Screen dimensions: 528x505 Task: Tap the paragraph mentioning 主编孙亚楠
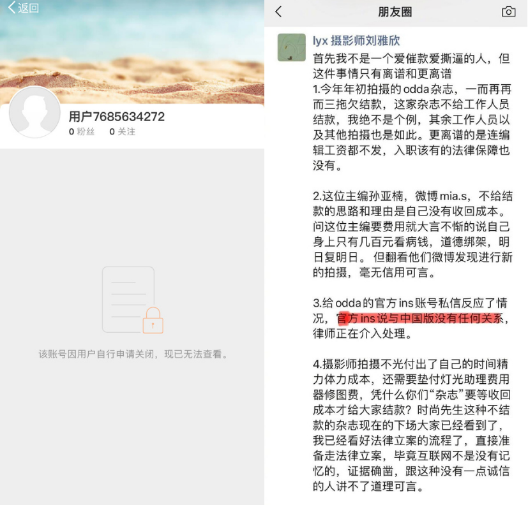[x=412, y=234]
